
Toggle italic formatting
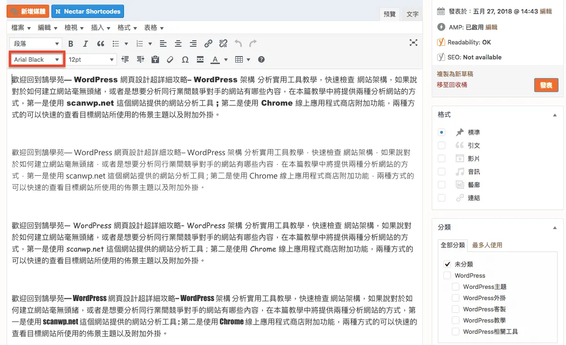click(x=85, y=43)
